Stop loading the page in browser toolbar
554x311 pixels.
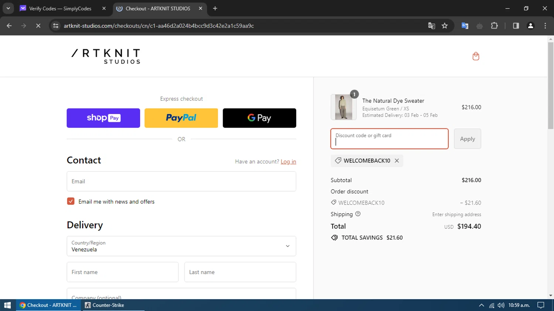38,26
